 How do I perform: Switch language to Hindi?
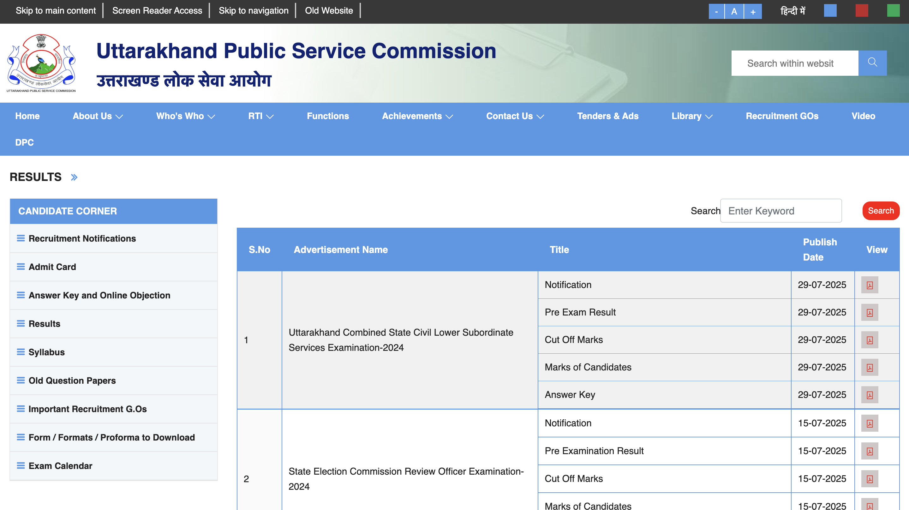(x=792, y=11)
